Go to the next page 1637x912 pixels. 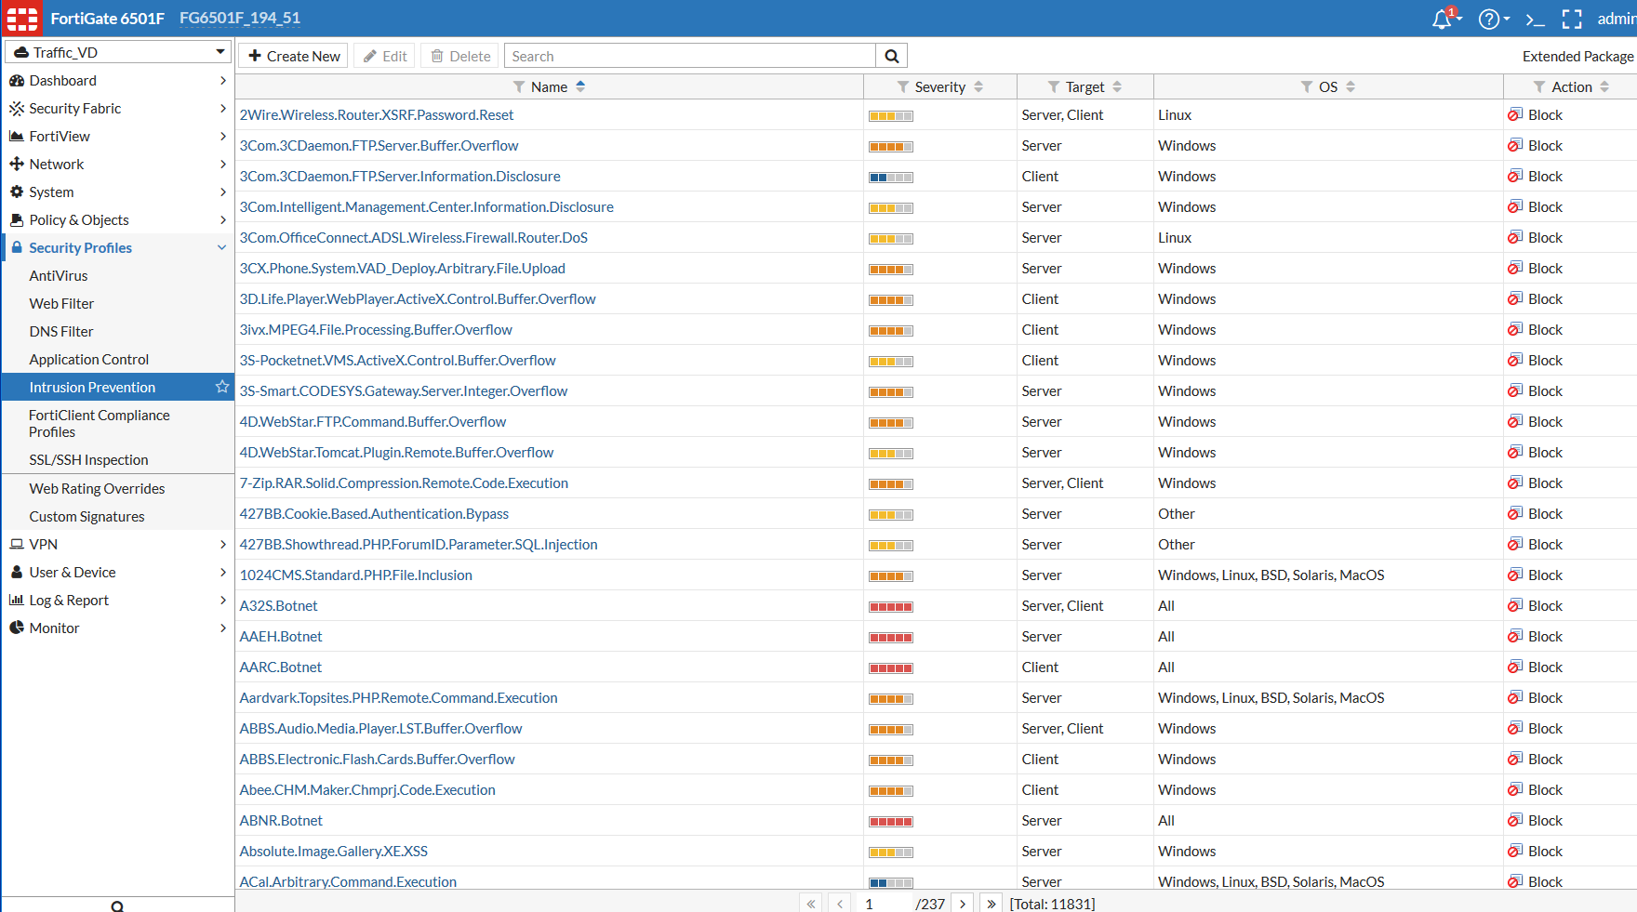click(x=963, y=903)
